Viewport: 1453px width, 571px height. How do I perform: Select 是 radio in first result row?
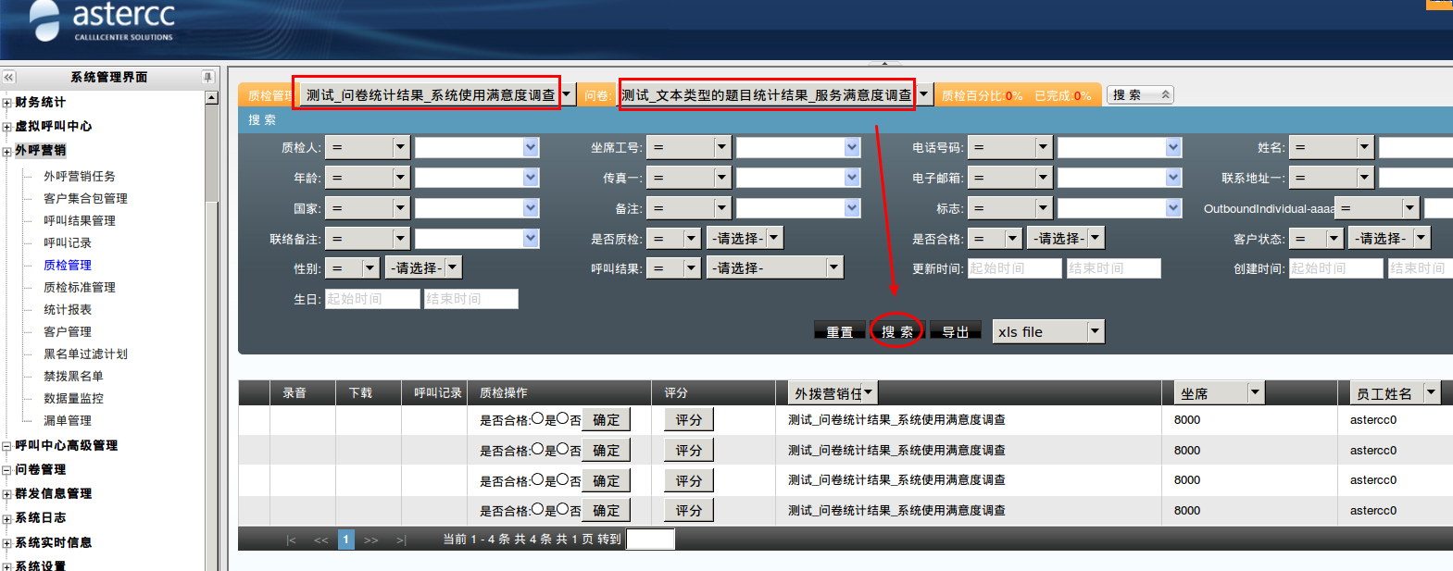coord(537,419)
